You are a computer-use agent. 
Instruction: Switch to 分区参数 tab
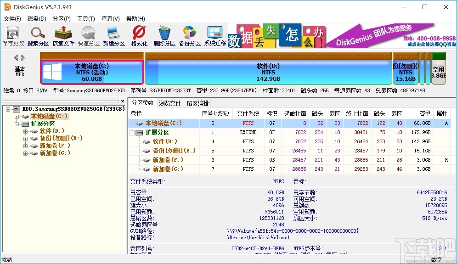142,102
